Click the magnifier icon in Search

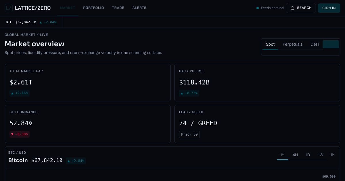tap(293, 8)
